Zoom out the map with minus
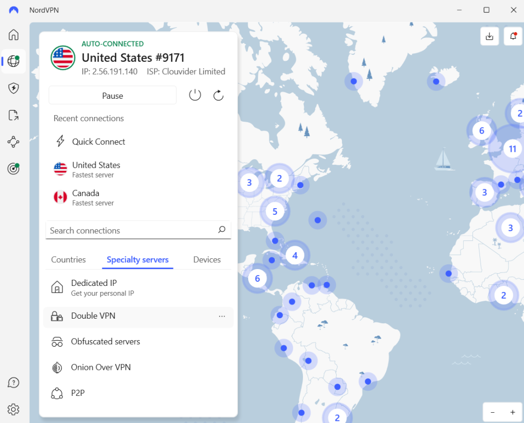524x423 pixels. (x=492, y=412)
